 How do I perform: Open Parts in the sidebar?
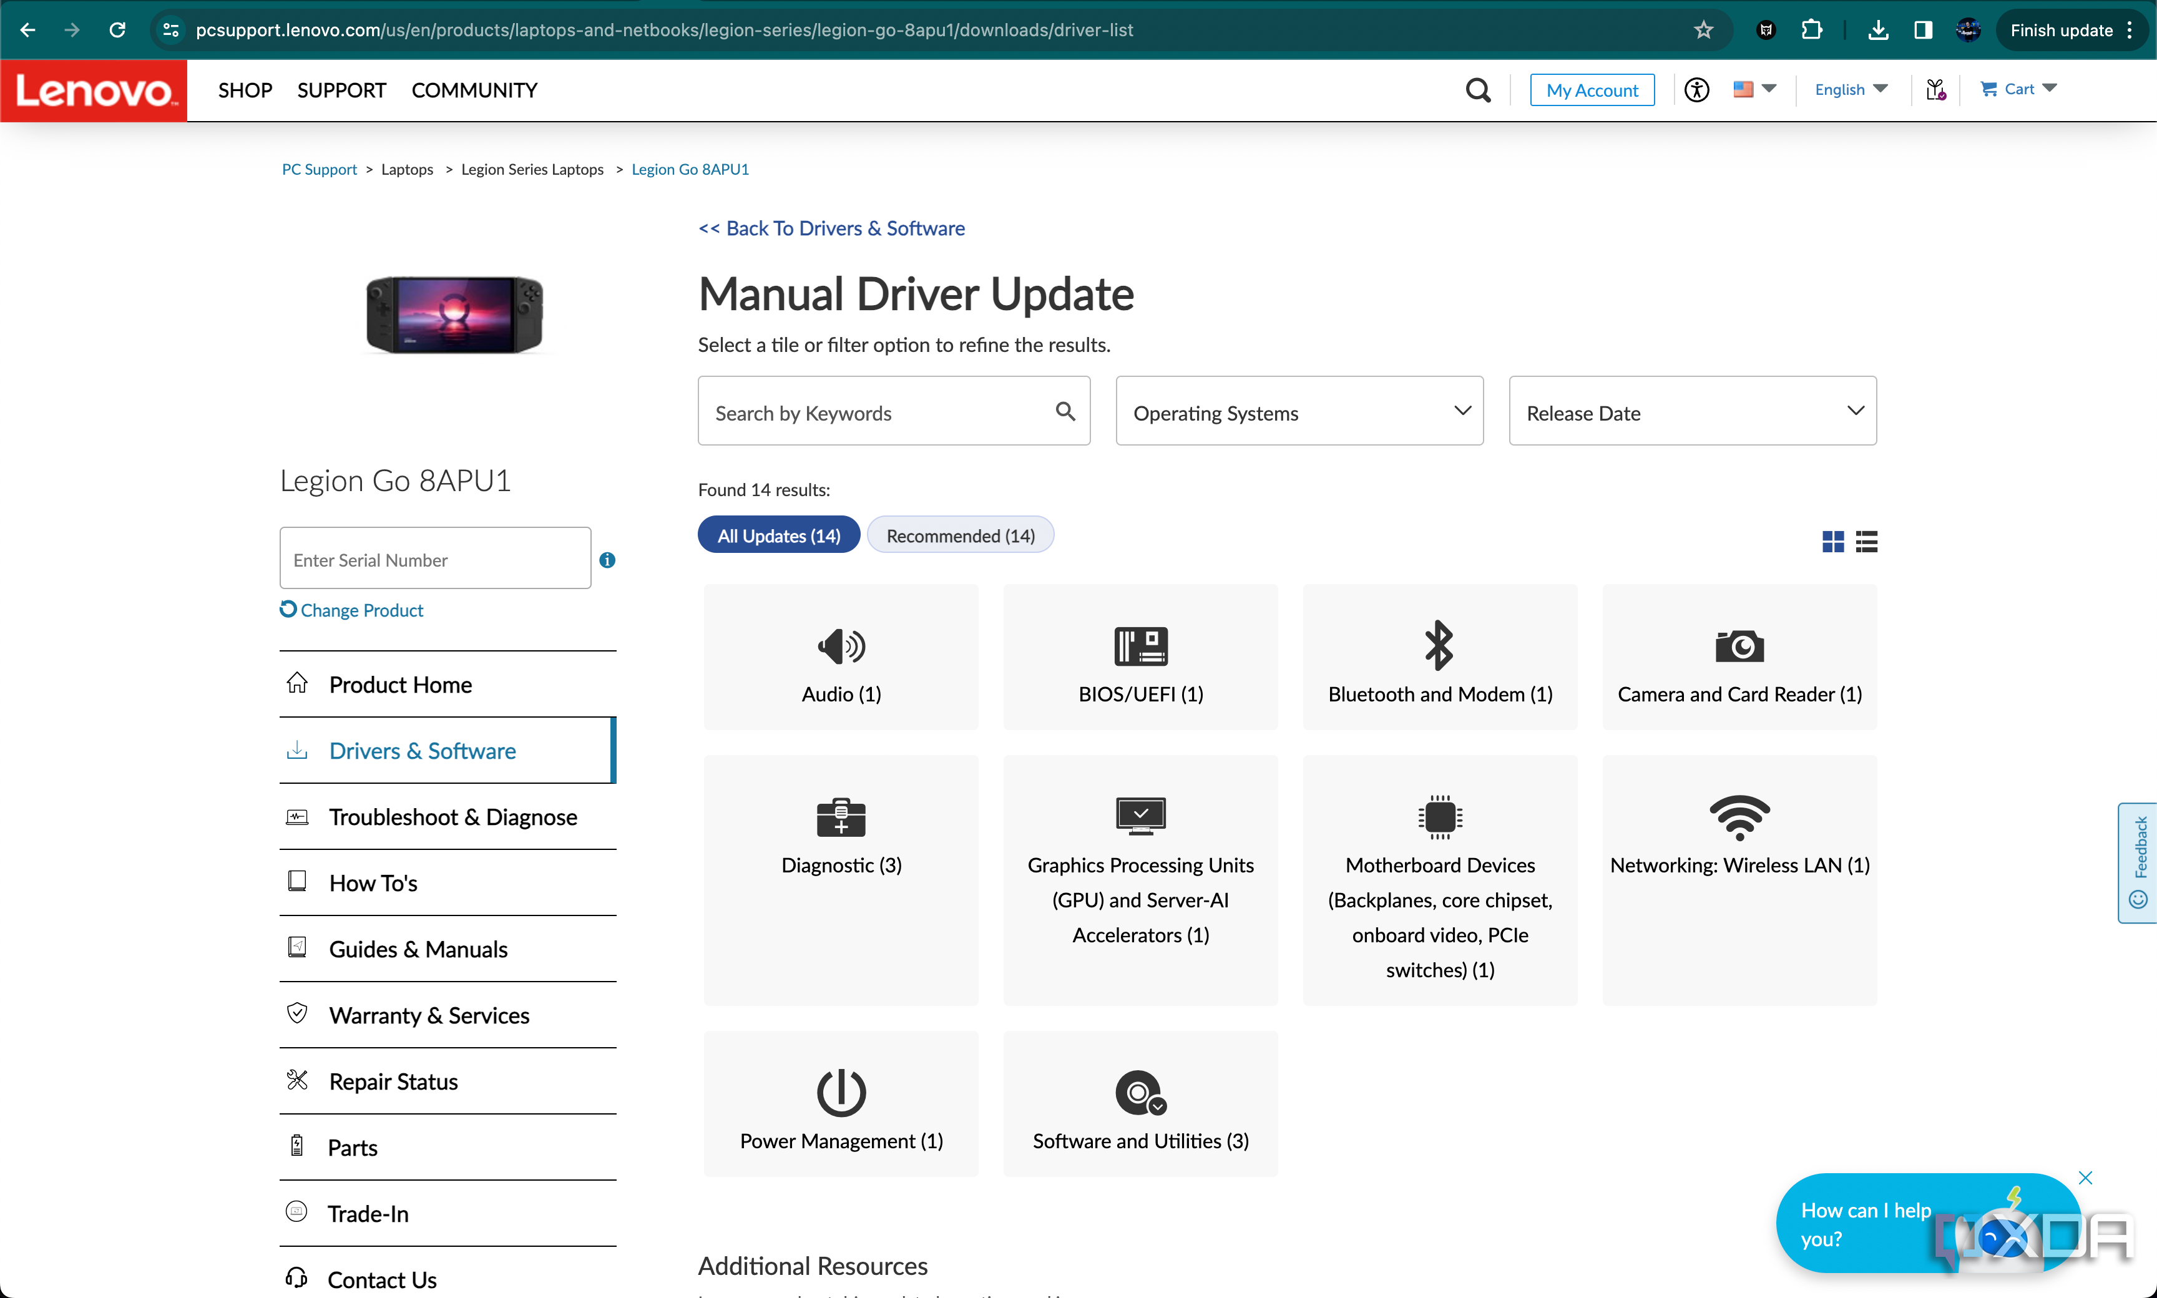(x=448, y=1148)
